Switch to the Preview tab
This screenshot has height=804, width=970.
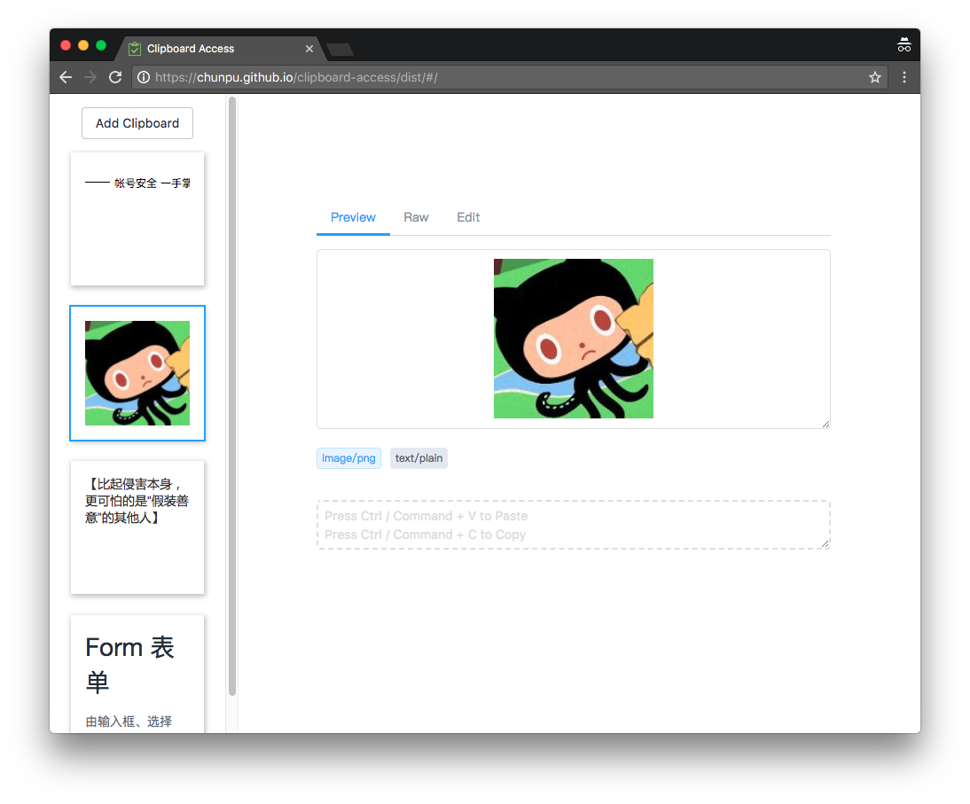pos(353,217)
